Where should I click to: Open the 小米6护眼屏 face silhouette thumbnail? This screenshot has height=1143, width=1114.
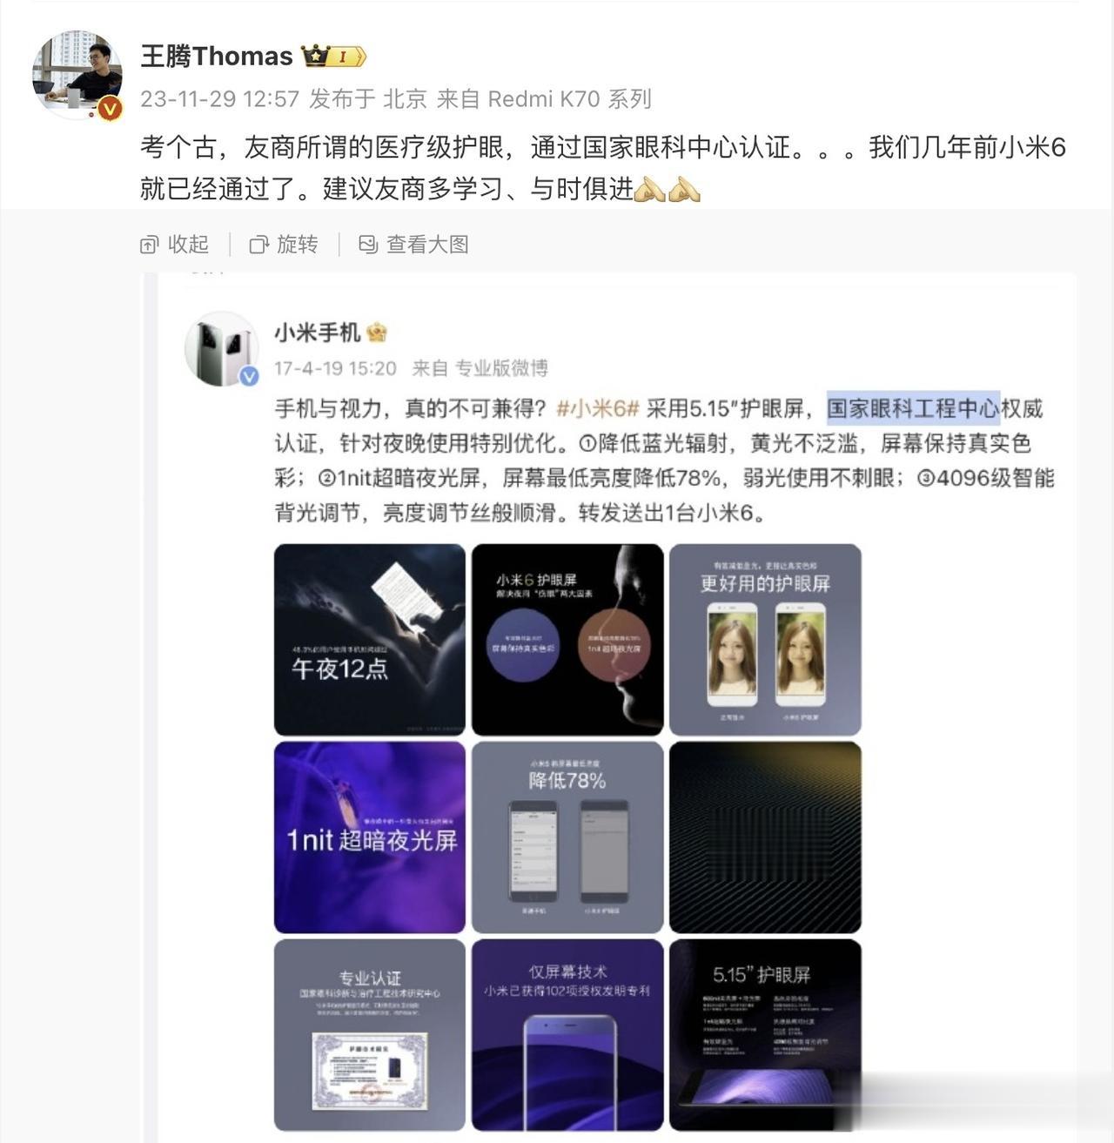tap(567, 640)
